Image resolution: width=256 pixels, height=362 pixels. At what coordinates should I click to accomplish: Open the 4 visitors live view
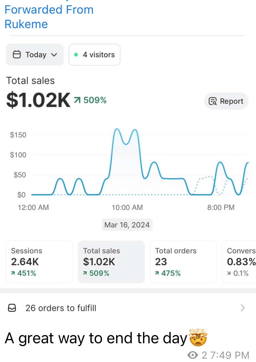click(95, 55)
